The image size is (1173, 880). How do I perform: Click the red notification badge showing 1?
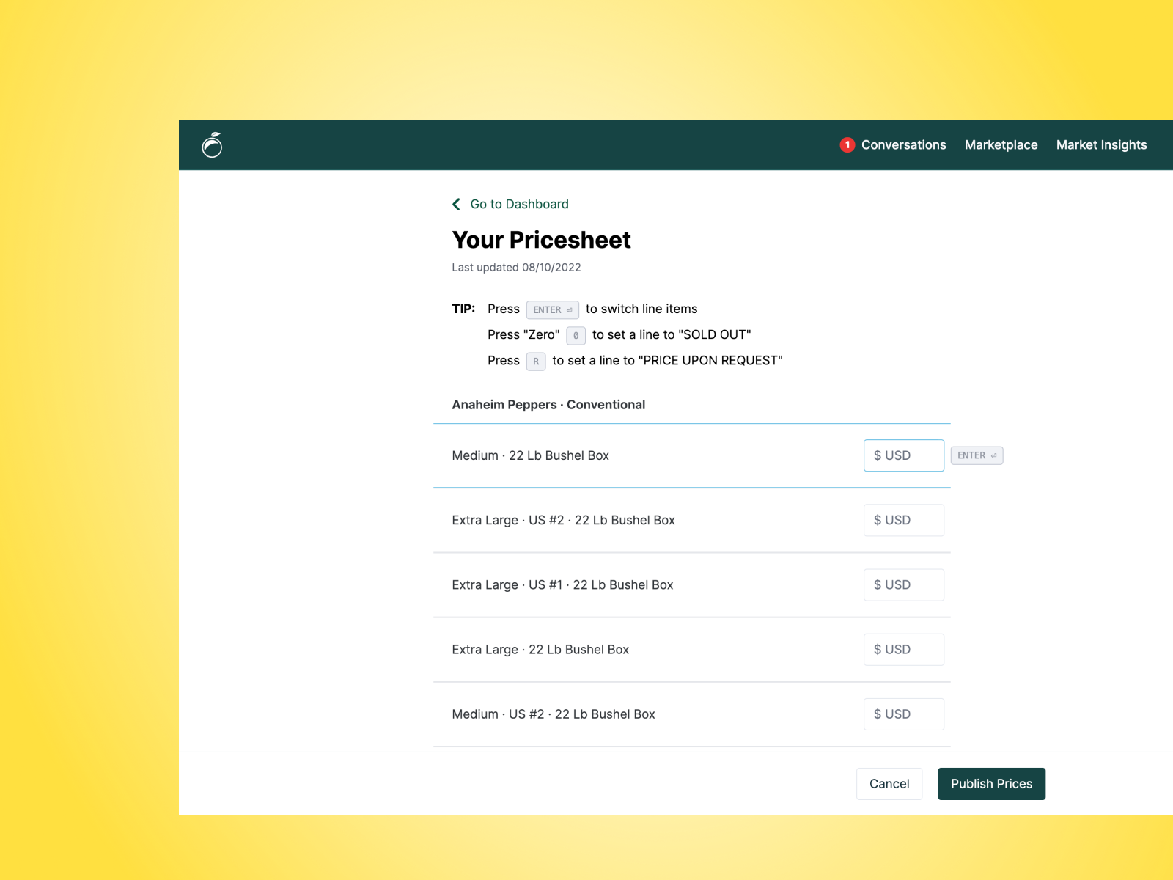click(848, 144)
